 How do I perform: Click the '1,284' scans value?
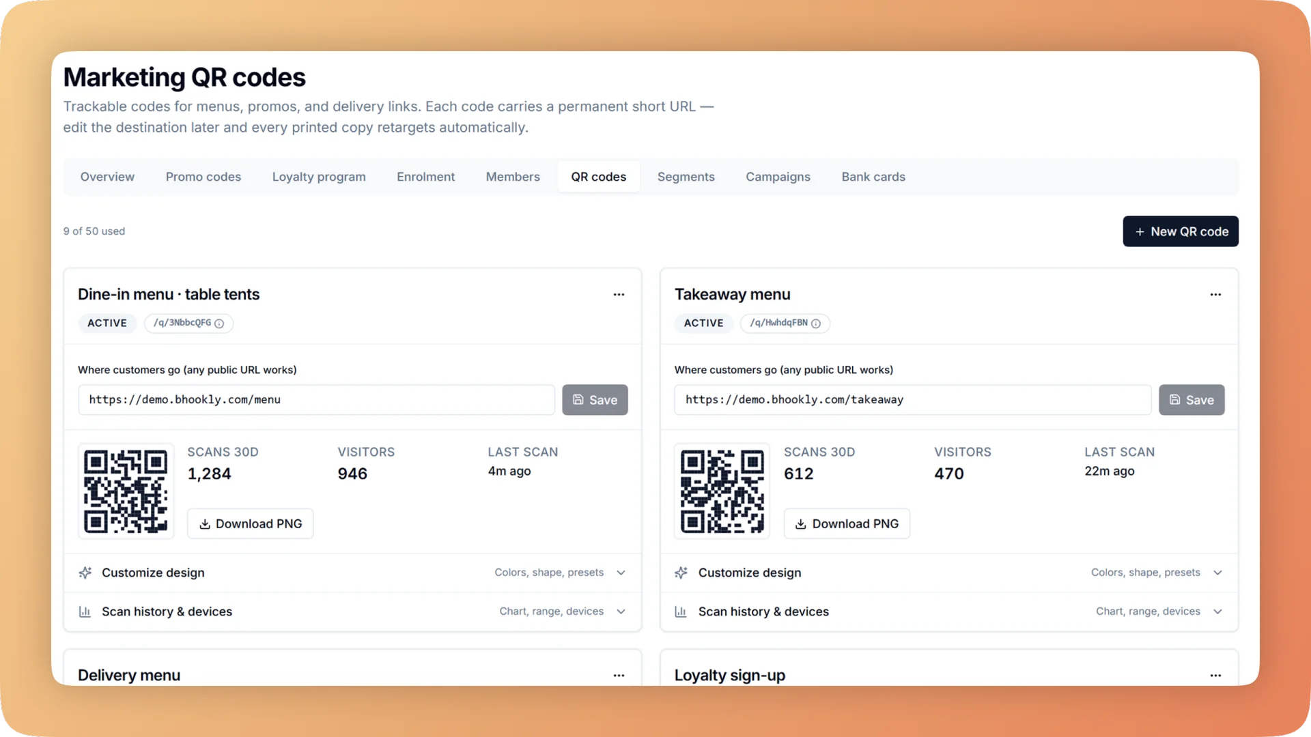tap(210, 474)
